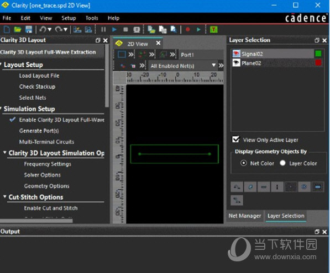
Task: Select the Net Color radio button
Action: pyautogui.click(x=244, y=163)
